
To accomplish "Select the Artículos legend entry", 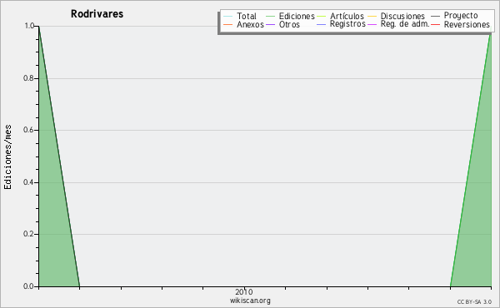I will click(340, 16).
